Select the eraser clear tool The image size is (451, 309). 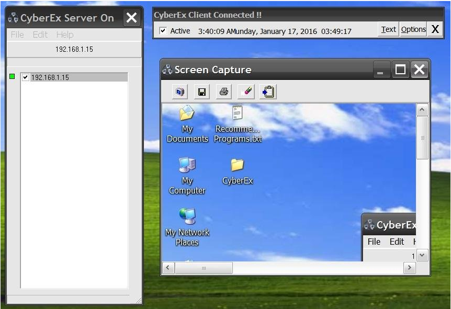[x=246, y=92]
